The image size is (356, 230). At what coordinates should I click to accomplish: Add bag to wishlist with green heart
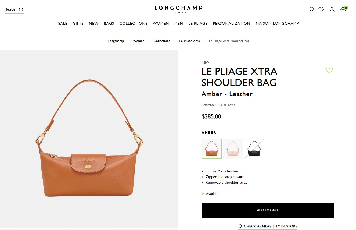pos(329,70)
